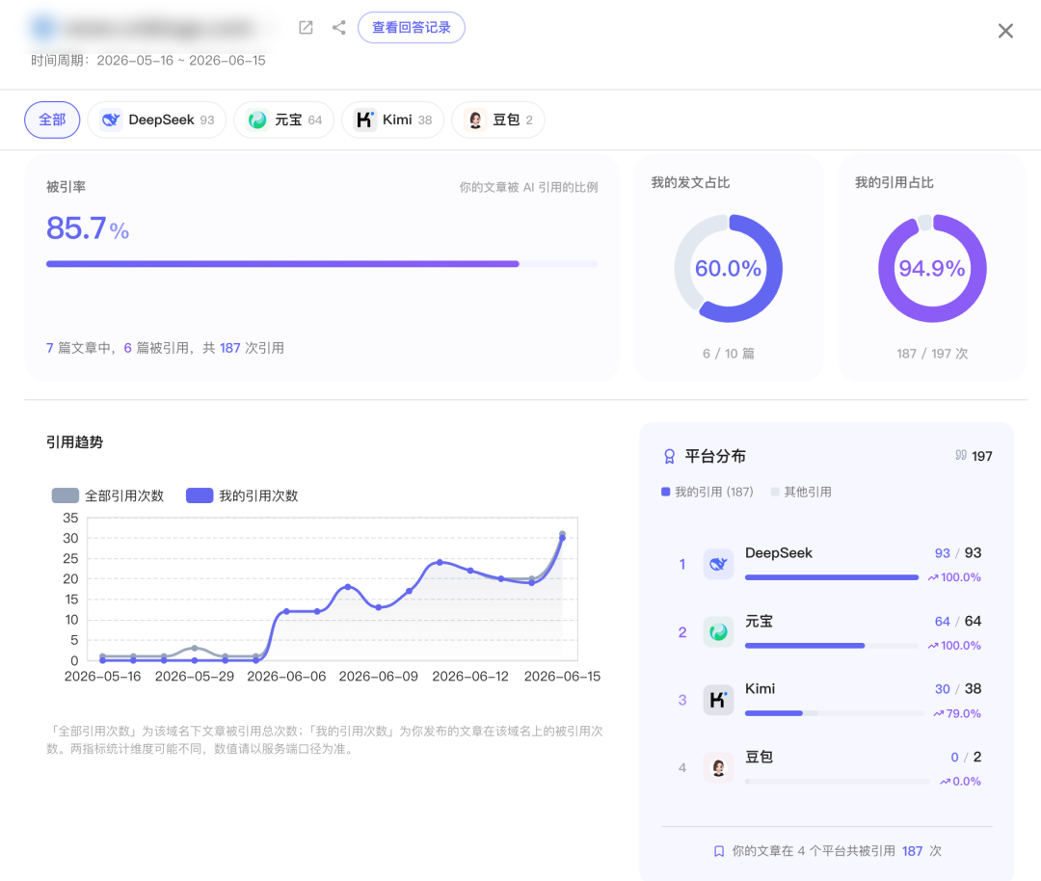Image resolution: width=1041 pixels, height=881 pixels.
Task: Click the quote icon beside 197
Action: [961, 455]
